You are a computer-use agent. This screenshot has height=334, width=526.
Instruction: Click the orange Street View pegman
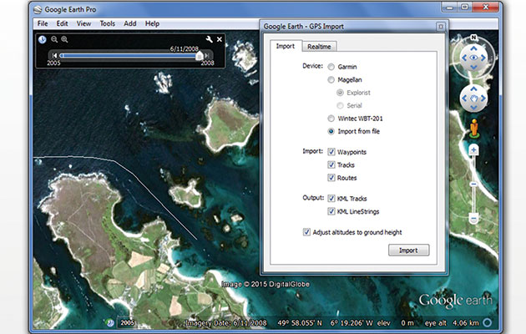[473, 128]
